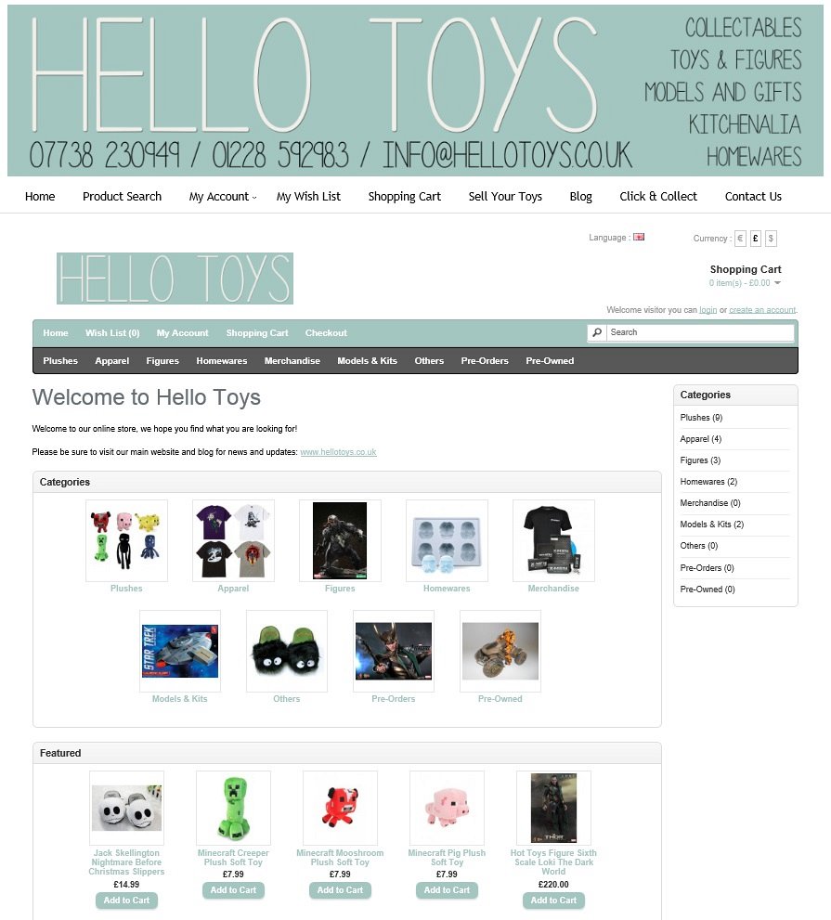Expand the My Account dropdown menu
The width and height of the screenshot is (831, 920).
223,197
